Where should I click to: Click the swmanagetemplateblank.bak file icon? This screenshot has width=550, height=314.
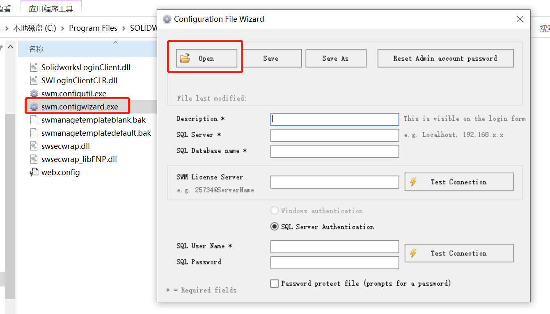coord(34,120)
